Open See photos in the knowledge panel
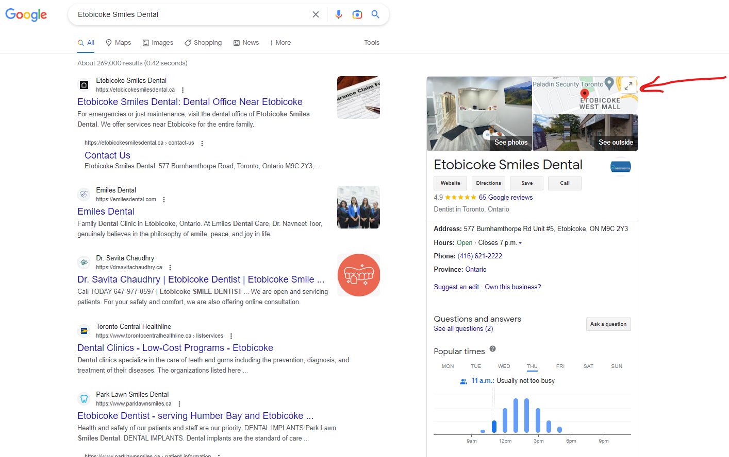The height and width of the screenshot is (457, 729). [x=510, y=143]
